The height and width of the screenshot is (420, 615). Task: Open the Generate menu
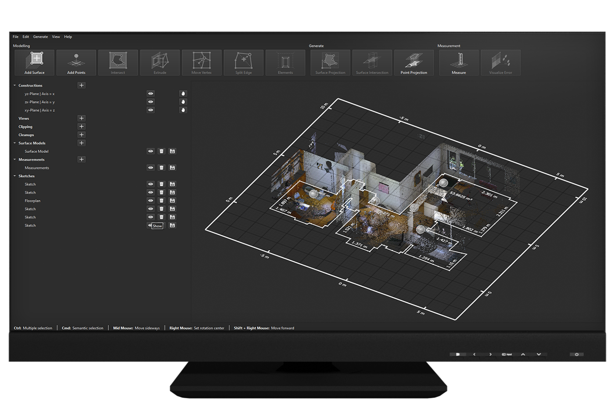[x=40, y=37]
